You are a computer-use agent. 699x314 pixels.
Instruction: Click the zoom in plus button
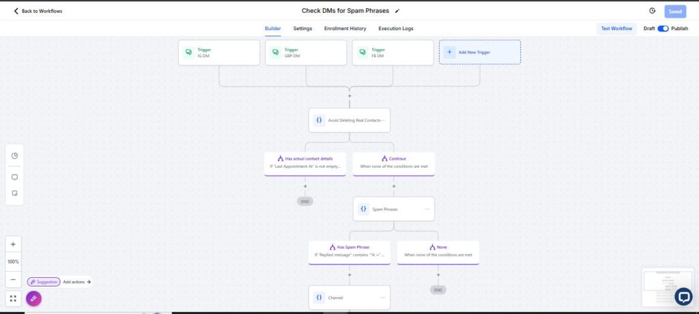coord(13,244)
